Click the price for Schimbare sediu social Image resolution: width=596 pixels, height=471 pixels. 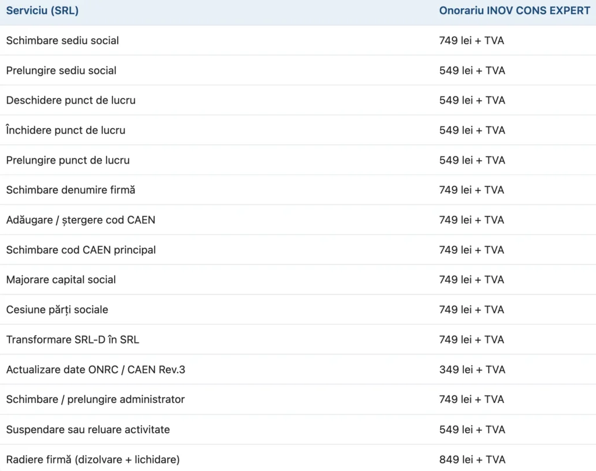472,41
